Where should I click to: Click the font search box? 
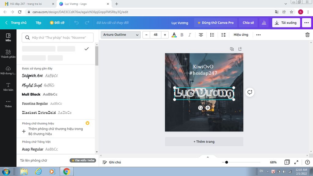(x=57, y=38)
